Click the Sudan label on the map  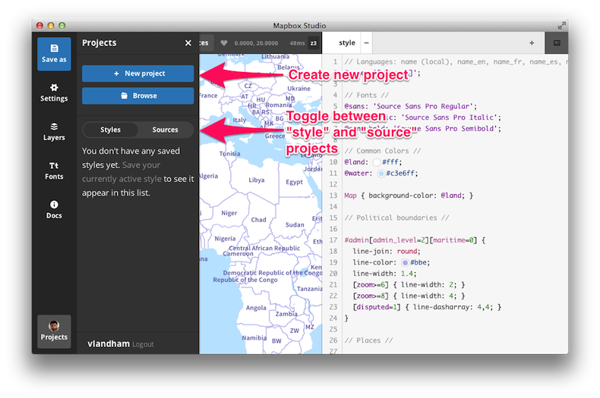point(295,225)
